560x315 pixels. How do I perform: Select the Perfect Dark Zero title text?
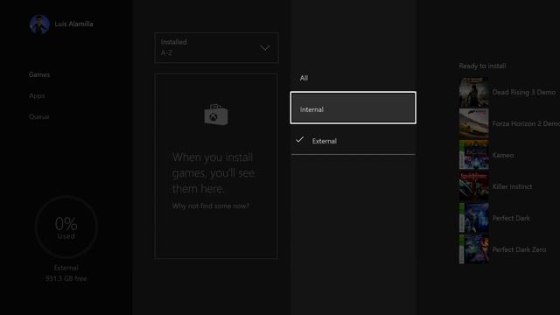pyautogui.click(x=519, y=249)
